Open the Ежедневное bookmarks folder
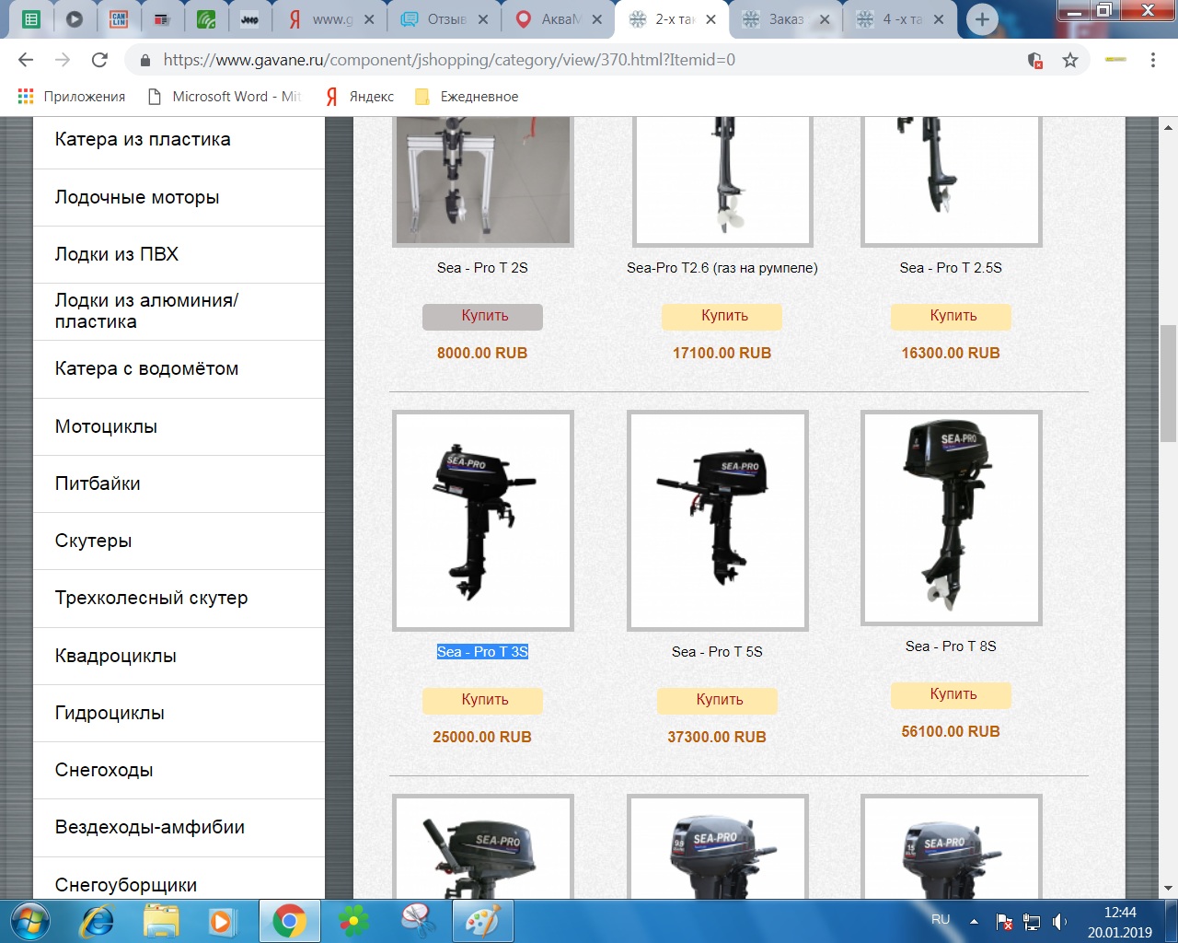The width and height of the screenshot is (1178, 943). pos(467,97)
